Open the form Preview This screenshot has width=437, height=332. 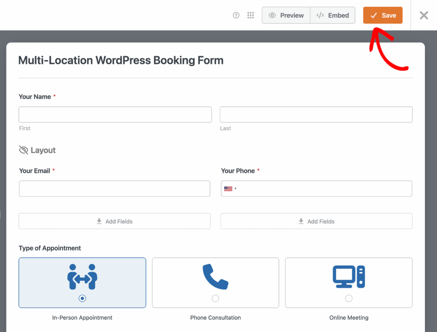tap(286, 15)
